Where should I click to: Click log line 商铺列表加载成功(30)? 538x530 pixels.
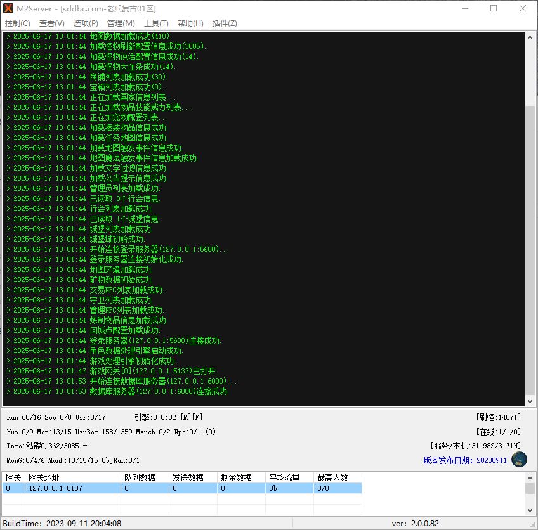tap(87, 77)
